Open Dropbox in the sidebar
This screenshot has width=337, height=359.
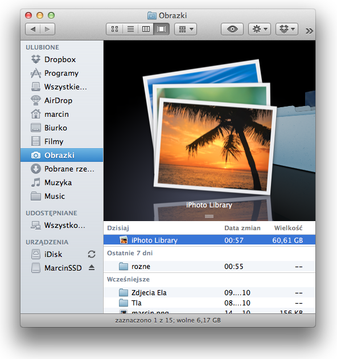tap(62, 59)
